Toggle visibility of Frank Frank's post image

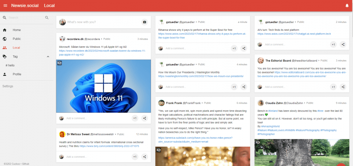pyautogui.click(x=159, y=150)
